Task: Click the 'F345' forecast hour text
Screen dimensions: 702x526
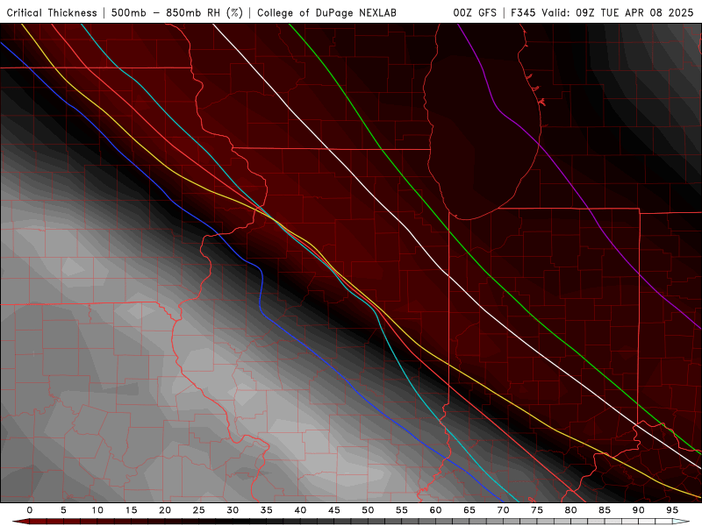Action: (x=523, y=12)
